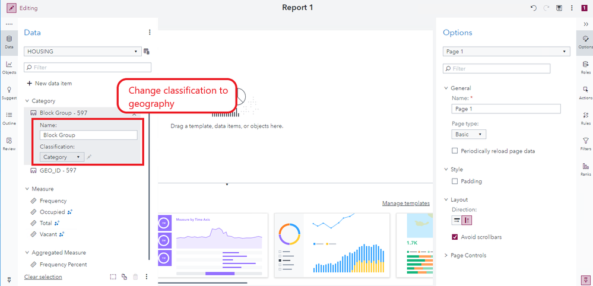This screenshot has height=286, width=593.
Task: Open the Classification Category dropdown
Action: (62, 157)
